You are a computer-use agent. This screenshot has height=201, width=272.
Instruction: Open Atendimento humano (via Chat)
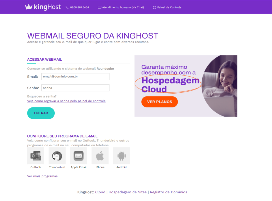123,7
